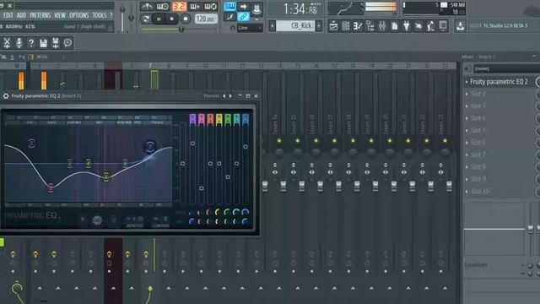The width and height of the screenshot is (540, 304).
Task: Open the TOOLS menu
Action: point(100,15)
